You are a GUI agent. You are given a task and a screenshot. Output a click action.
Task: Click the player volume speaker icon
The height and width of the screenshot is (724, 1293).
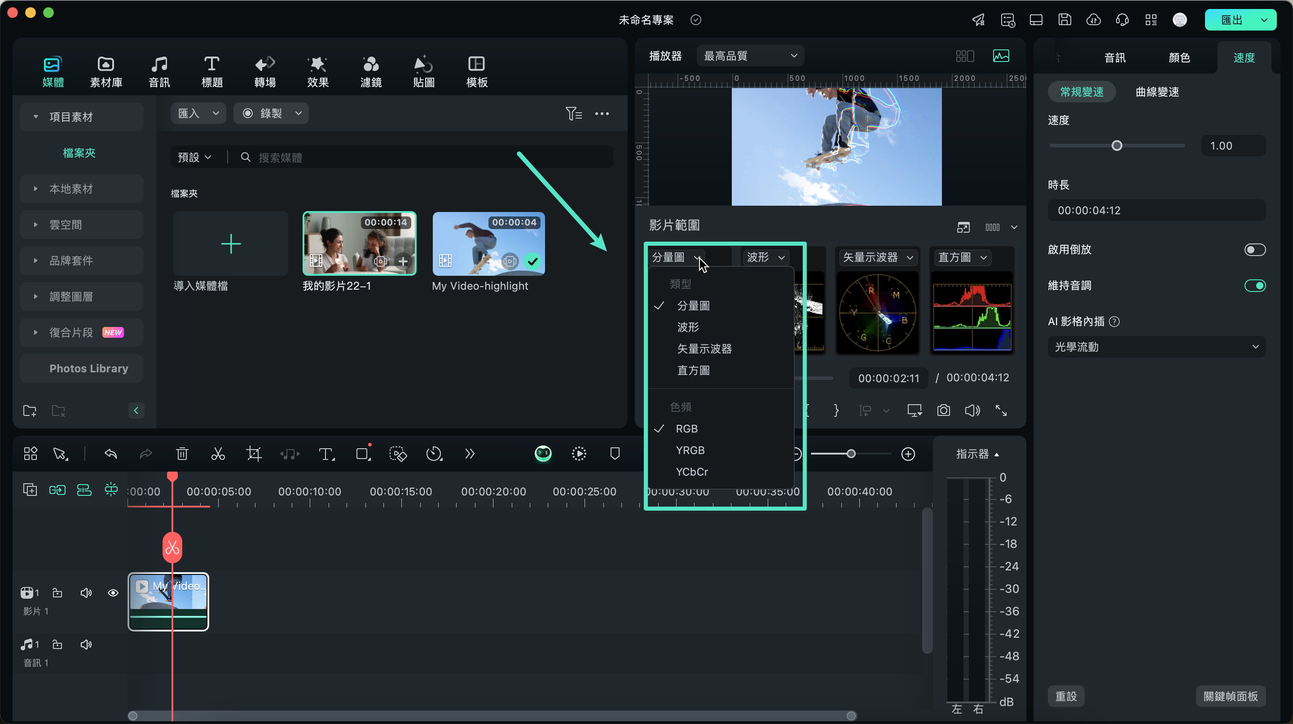coord(972,411)
